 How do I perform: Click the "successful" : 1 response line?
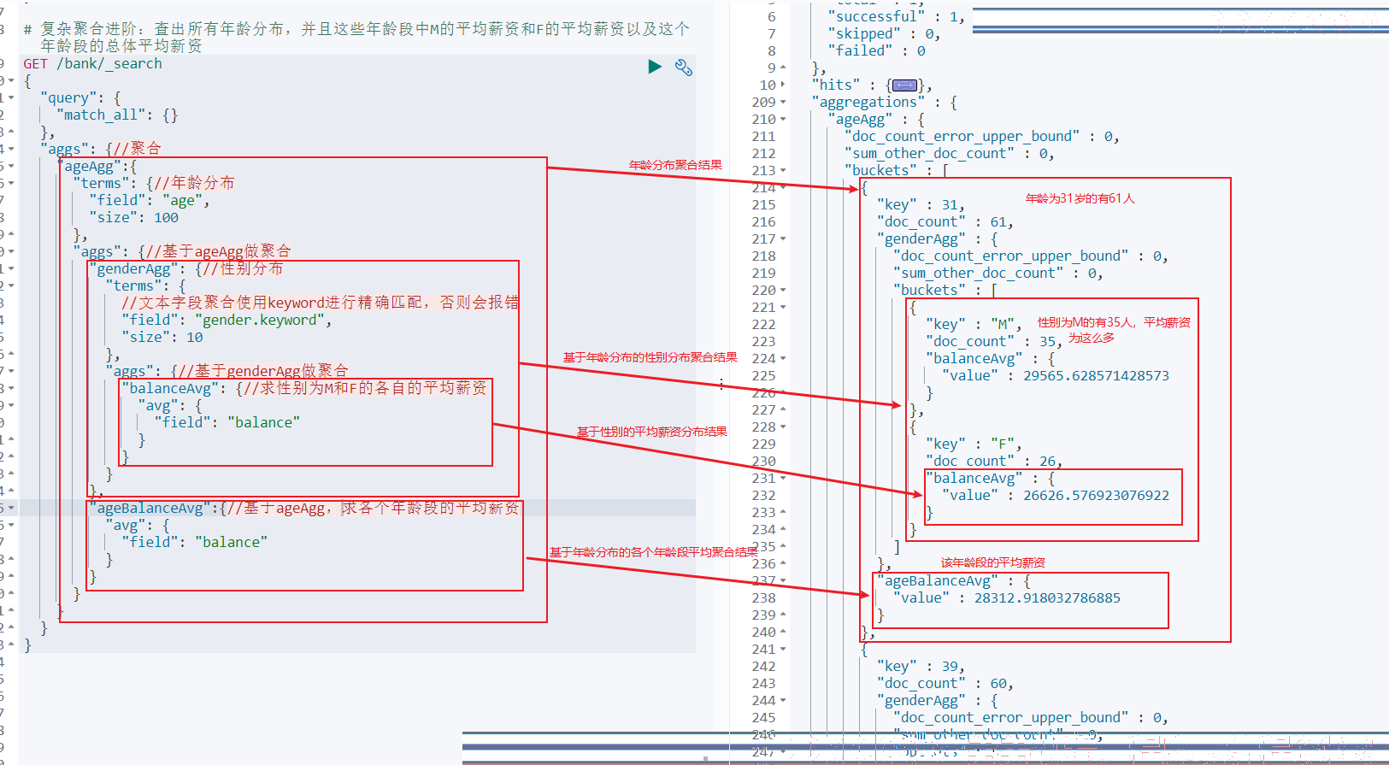click(896, 16)
